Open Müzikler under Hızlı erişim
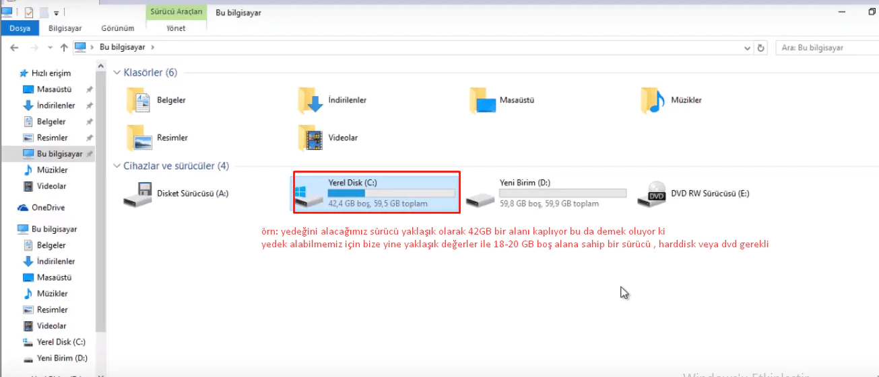 click(45, 170)
